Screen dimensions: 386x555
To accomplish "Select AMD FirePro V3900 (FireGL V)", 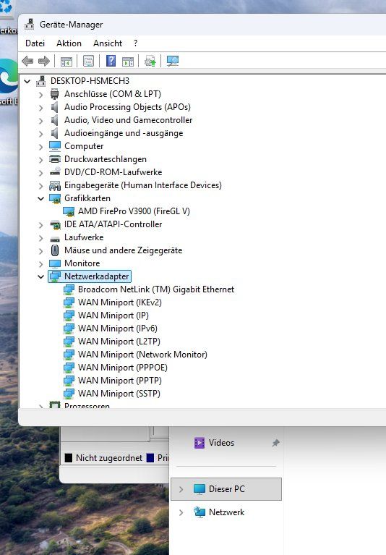I will (x=134, y=211).
